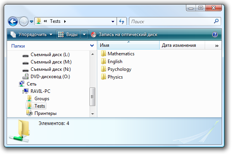Image resolution: width=232 pixels, height=154 pixels.
Task: Open the Упорядочить menu
Action: 31,34
